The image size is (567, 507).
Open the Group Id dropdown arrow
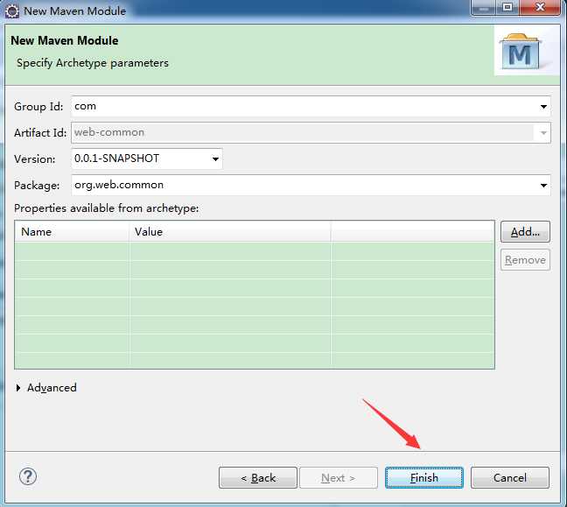click(x=543, y=107)
